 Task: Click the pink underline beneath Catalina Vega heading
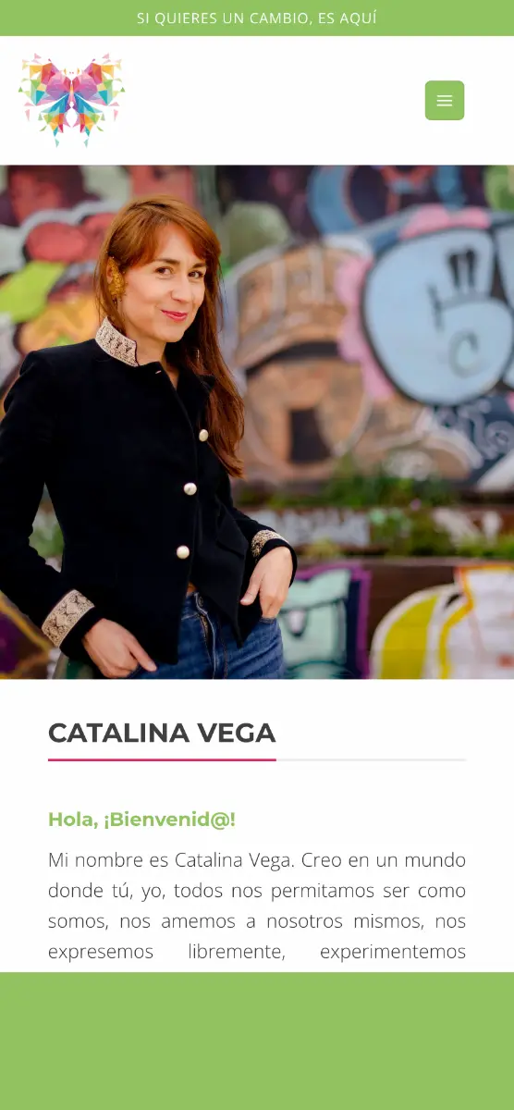(x=162, y=759)
